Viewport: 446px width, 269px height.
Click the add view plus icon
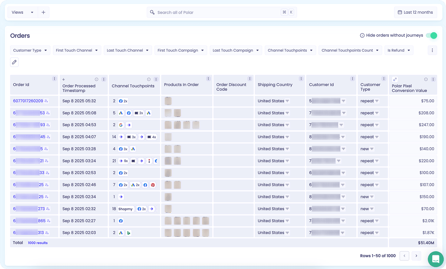(43, 12)
